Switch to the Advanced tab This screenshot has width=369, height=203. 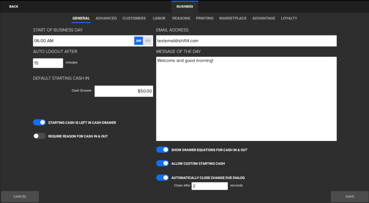point(106,18)
